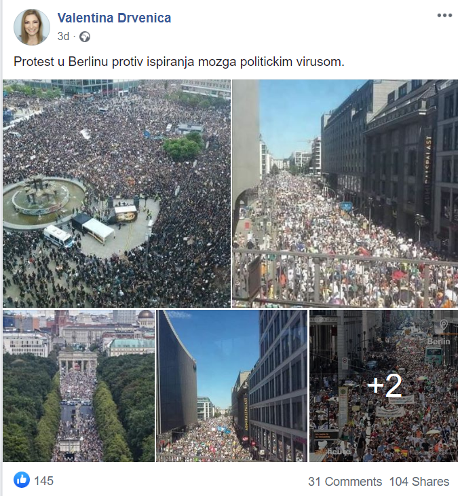458x496 pixels.
Task: Click the public globe privacy icon
Action: 85,37
